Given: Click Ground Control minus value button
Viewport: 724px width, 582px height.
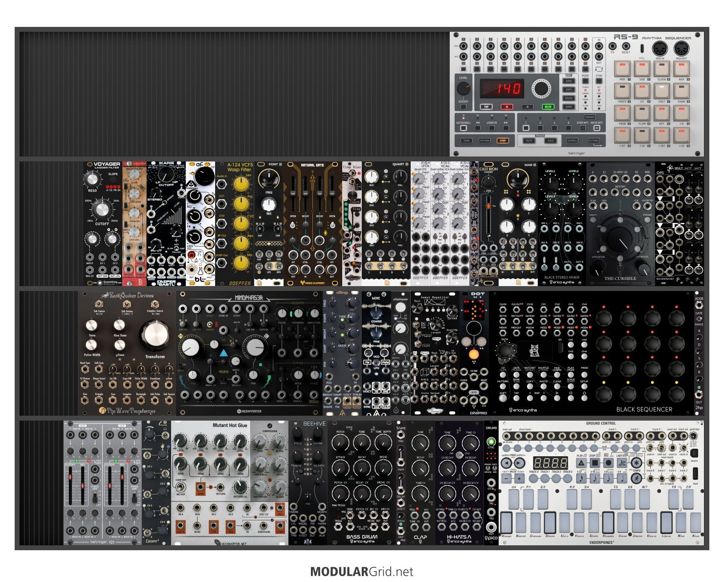Looking at the screenshot, I should click(506, 478).
